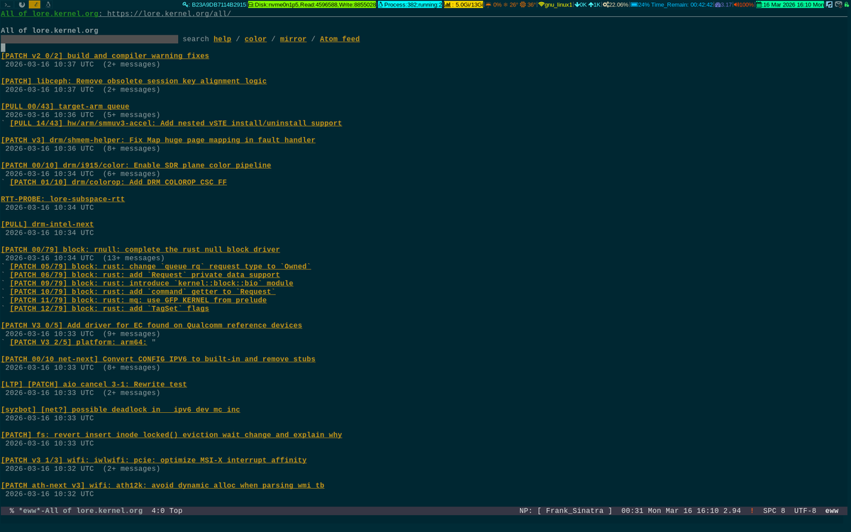The image size is (851, 532).
Task: Open PULL 00/43 target-arm queue thread
Action: [65, 106]
